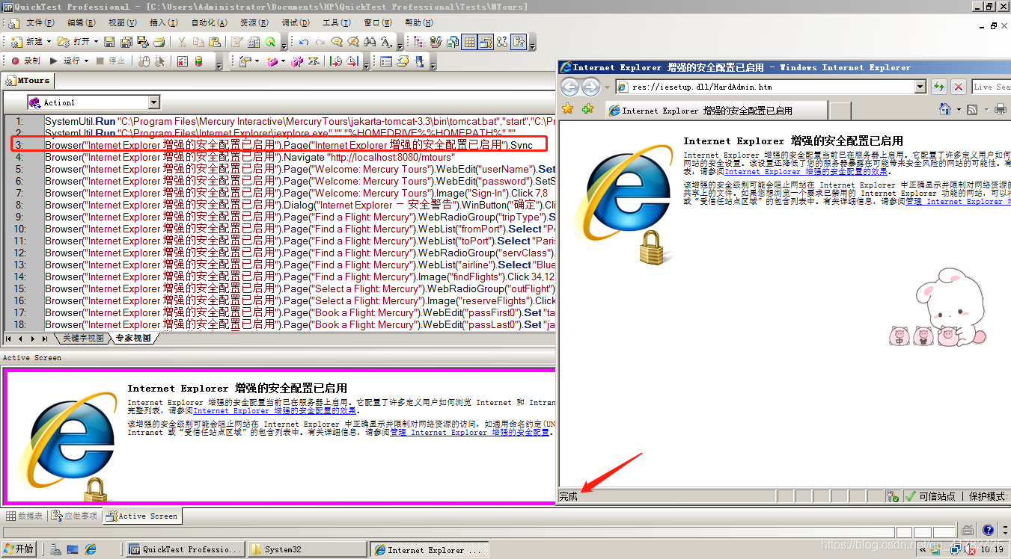The image size is (1011, 559).
Task: Click the Run play button
Action: (64, 61)
